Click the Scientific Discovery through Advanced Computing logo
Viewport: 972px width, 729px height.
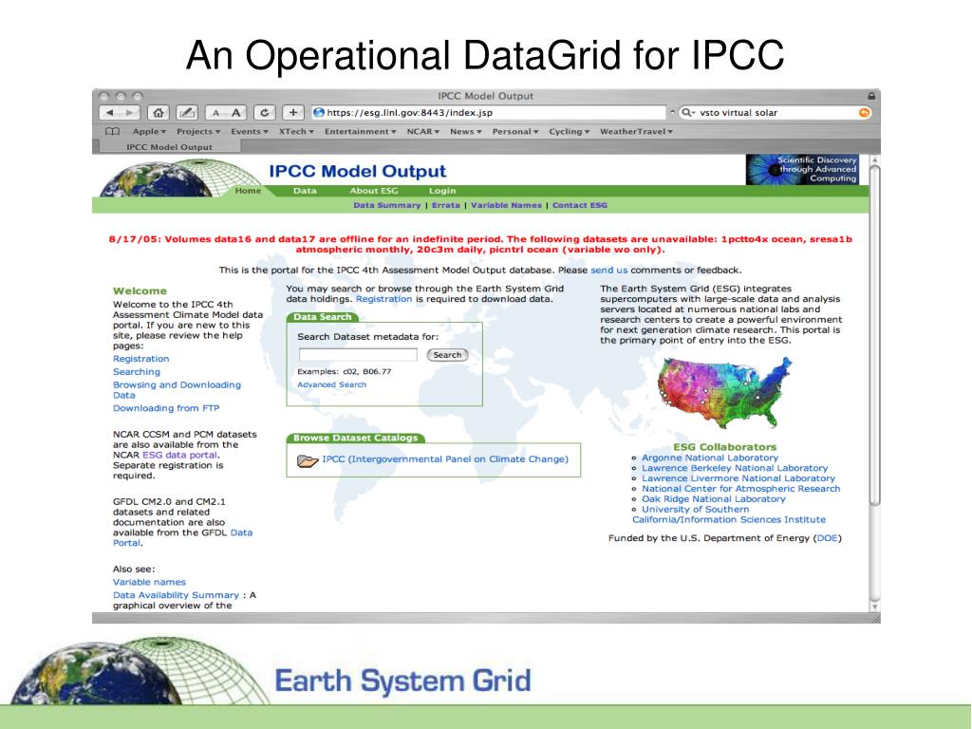[x=802, y=169]
